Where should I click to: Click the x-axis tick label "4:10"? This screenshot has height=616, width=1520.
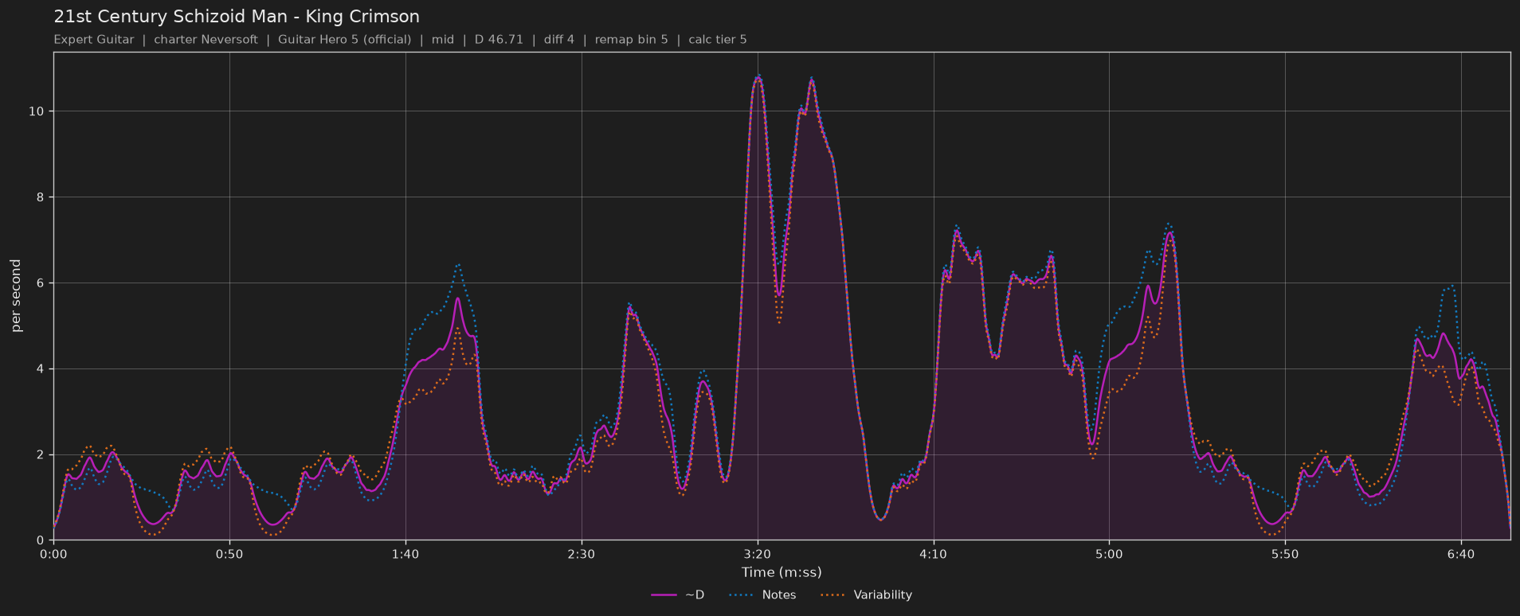pyautogui.click(x=934, y=554)
